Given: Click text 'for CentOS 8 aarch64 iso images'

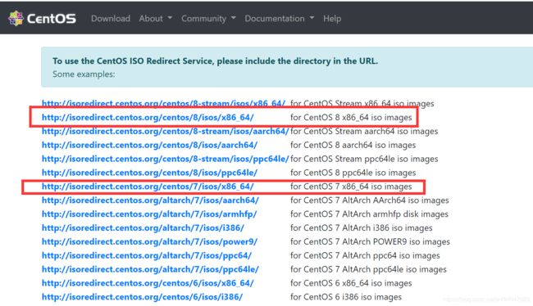Looking at the screenshot, I should 353,145.
